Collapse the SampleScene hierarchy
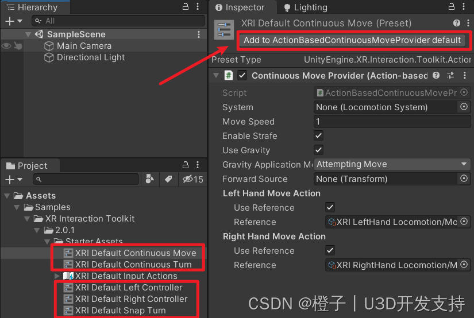Viewport: 474px width, 318px height. pos(28,34)
